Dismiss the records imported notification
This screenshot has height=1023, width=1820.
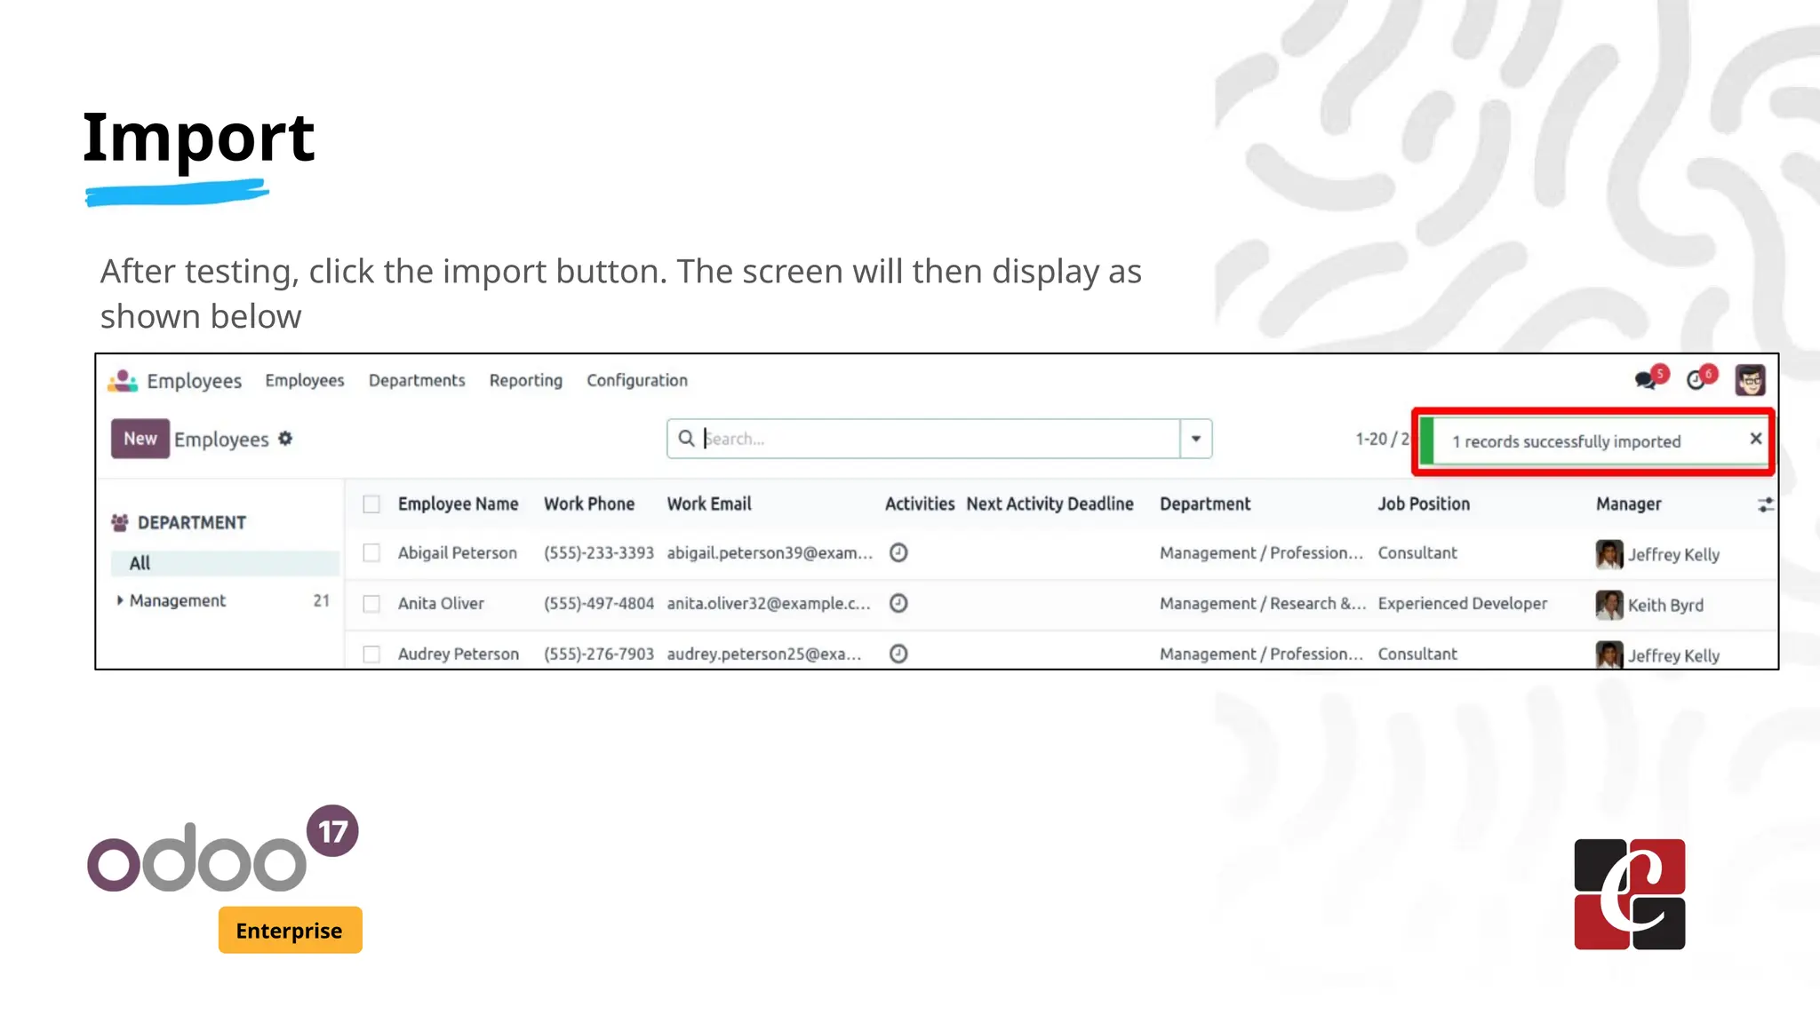pos(1755,439)
